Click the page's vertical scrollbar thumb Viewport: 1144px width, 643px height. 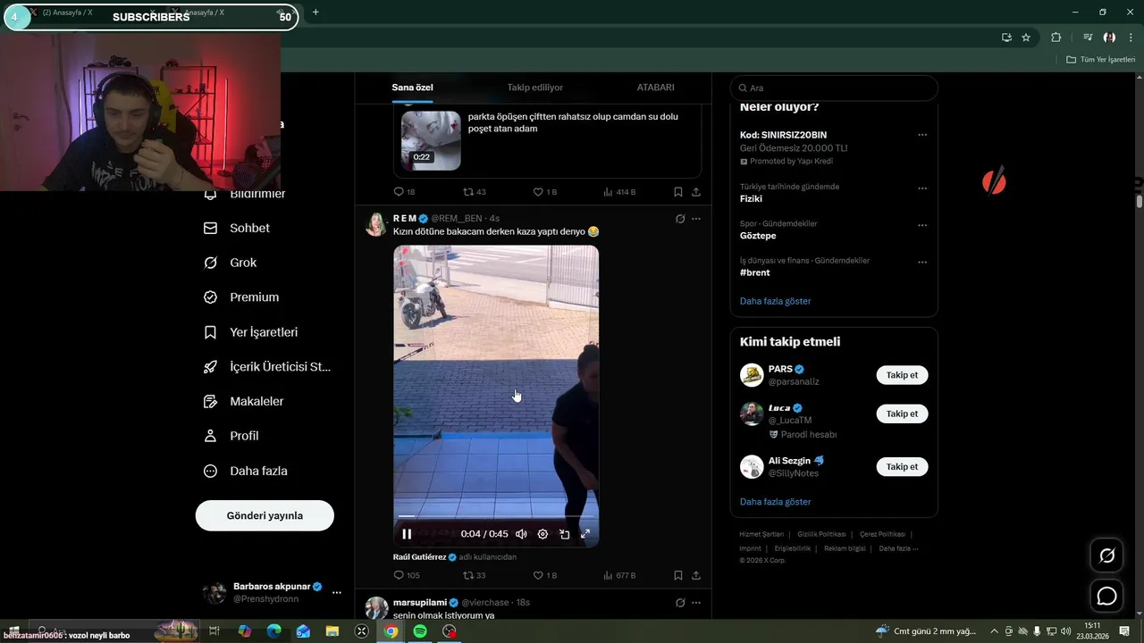[1140, 201]
